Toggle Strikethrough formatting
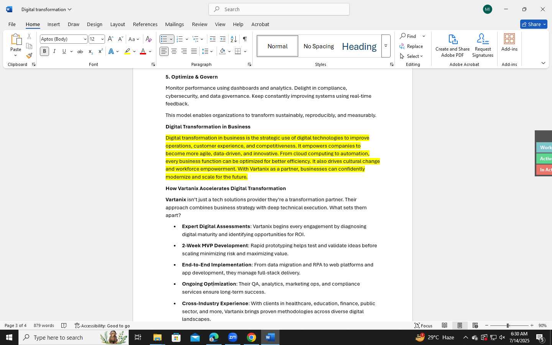Image resolution: width=552 pixels, height=345 pixels. tap(80, 51)
